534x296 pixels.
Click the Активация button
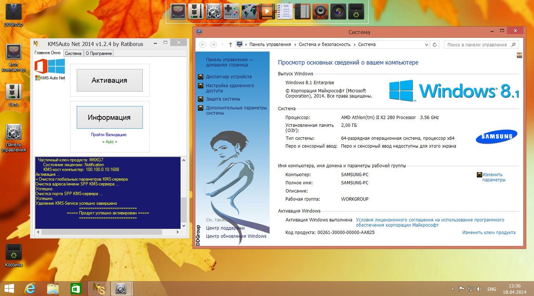pos(109,80)
